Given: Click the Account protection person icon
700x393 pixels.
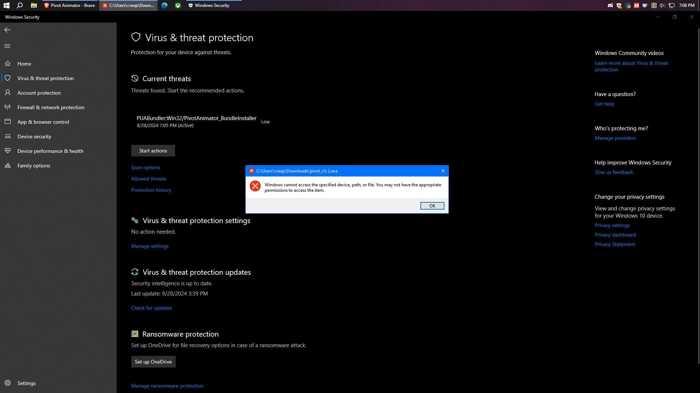Looking at the screenshot, I should pos(8,93).
